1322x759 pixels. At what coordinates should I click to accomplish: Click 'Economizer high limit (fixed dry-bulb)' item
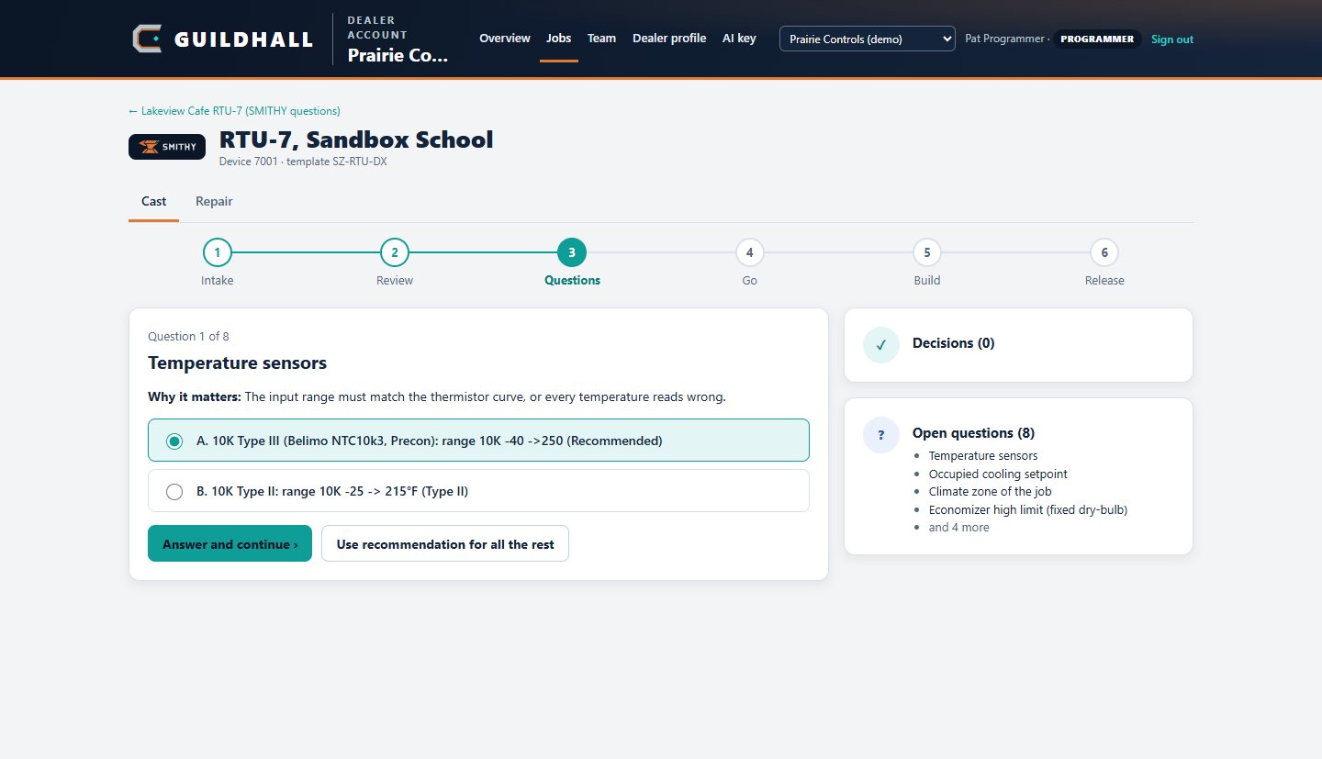[1028, 509]
